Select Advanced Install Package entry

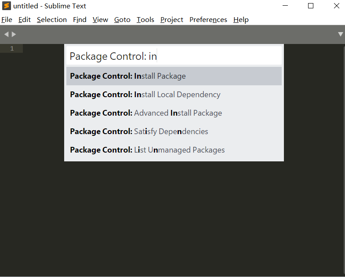click(174, 113)
